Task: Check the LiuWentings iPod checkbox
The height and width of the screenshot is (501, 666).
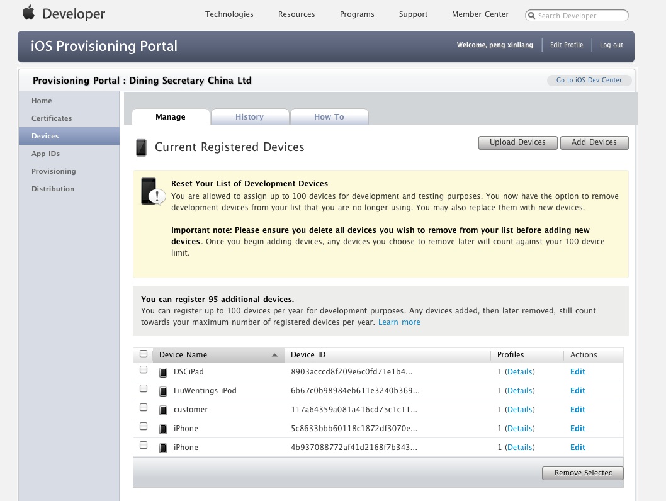Action: 144,388
